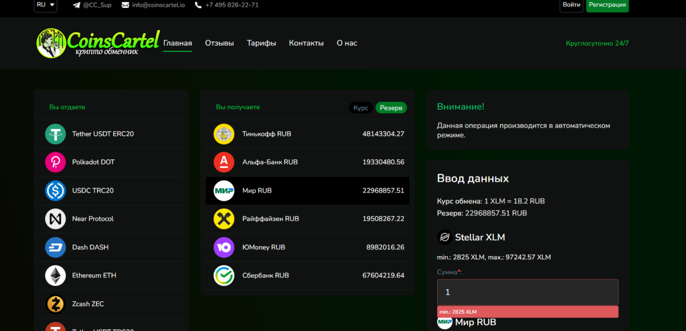
Task: Open the Telegram @CC_Sup contact link
Action: pyautogui.click(x=92, y=5)
